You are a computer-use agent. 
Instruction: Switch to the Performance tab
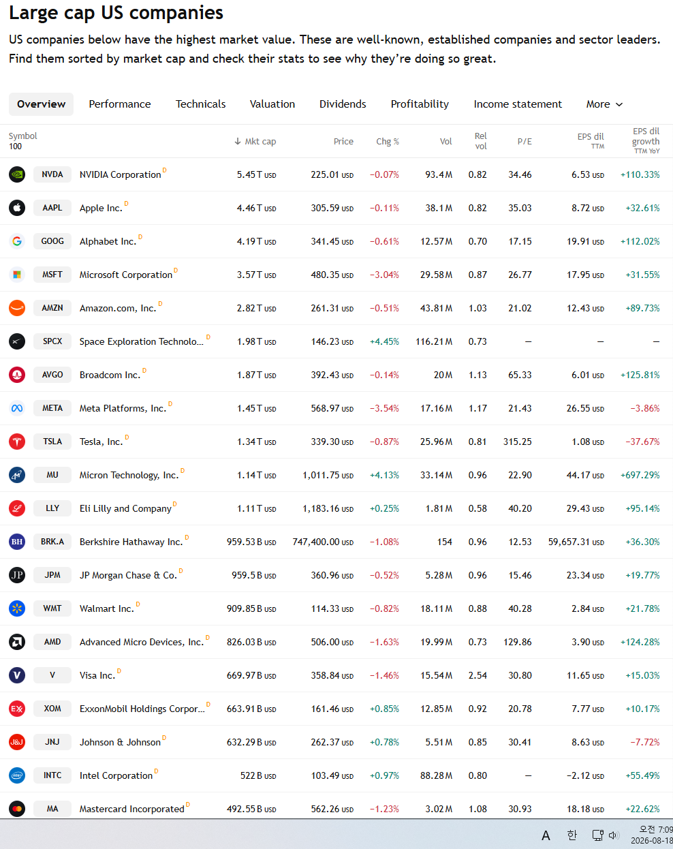[x=120, y=104]
